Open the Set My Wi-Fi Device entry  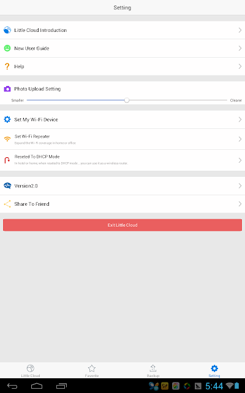(123, 120)
